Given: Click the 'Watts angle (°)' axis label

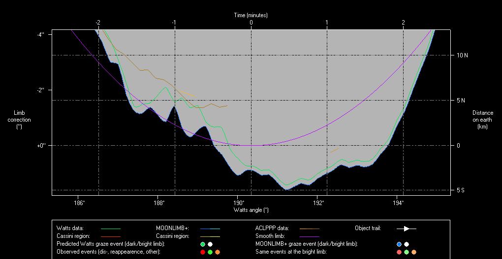Looking at the screenshot, I should coord(251,210).
